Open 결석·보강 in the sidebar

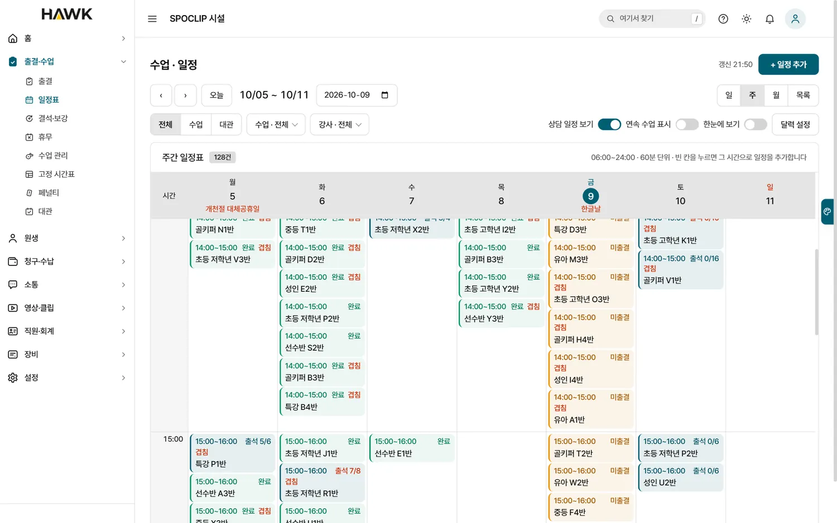pyautogui.click(x=53, y=118)
